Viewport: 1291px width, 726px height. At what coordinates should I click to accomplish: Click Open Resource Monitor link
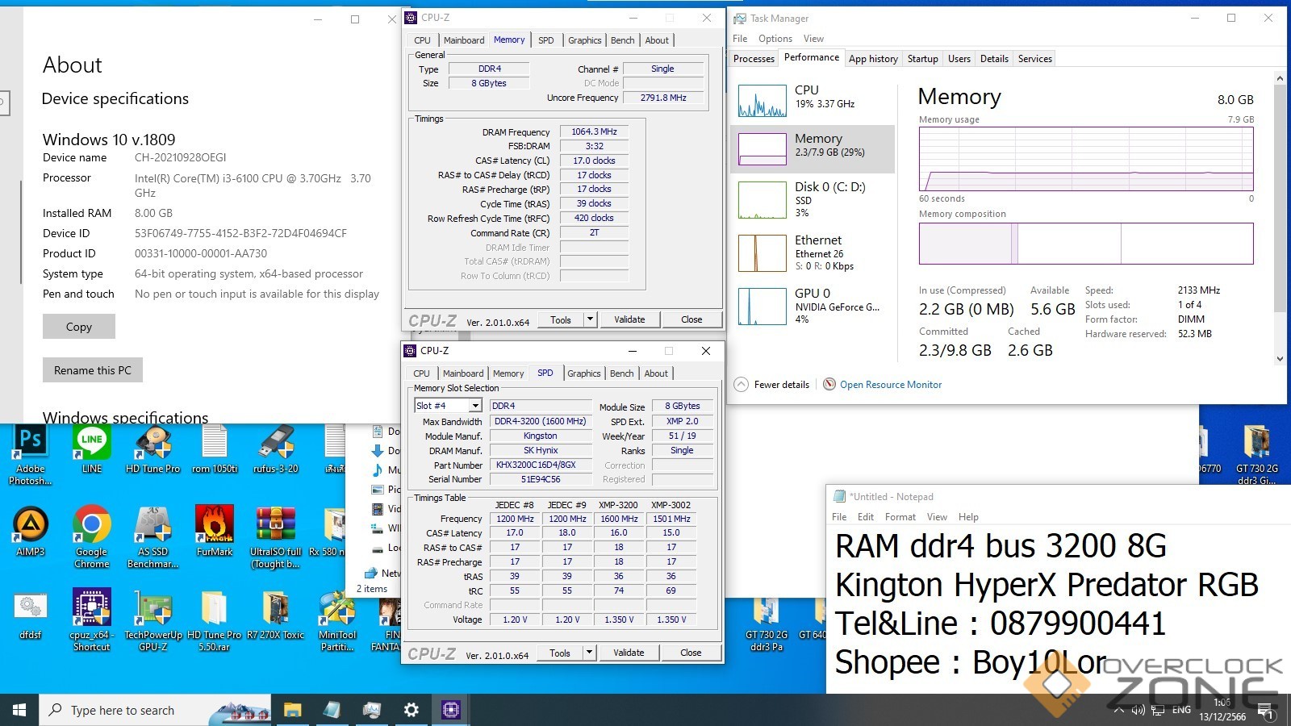tap(890, 385)
